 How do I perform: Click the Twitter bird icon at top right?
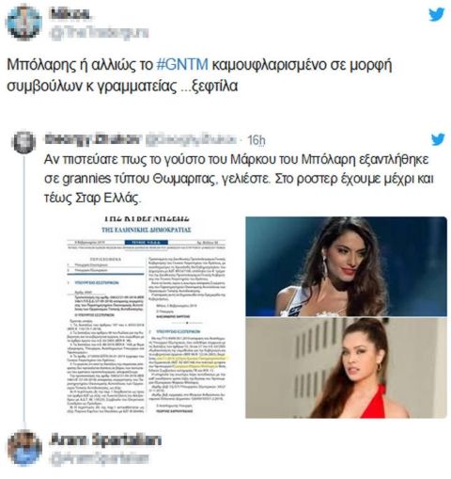[437, 14]
